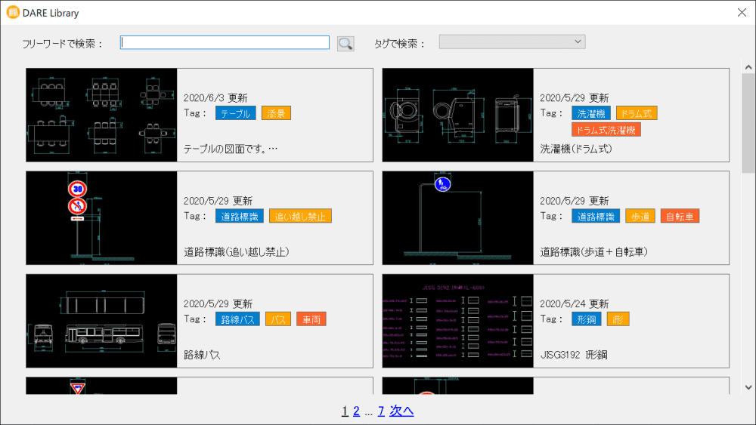Click the scrollbar up arrow
This screenshot has width=756, height=425.
click(748, 67)
